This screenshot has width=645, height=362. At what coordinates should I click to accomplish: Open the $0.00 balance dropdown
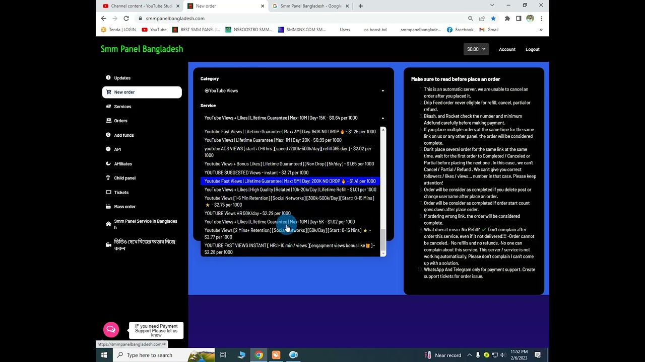point(476,49)
